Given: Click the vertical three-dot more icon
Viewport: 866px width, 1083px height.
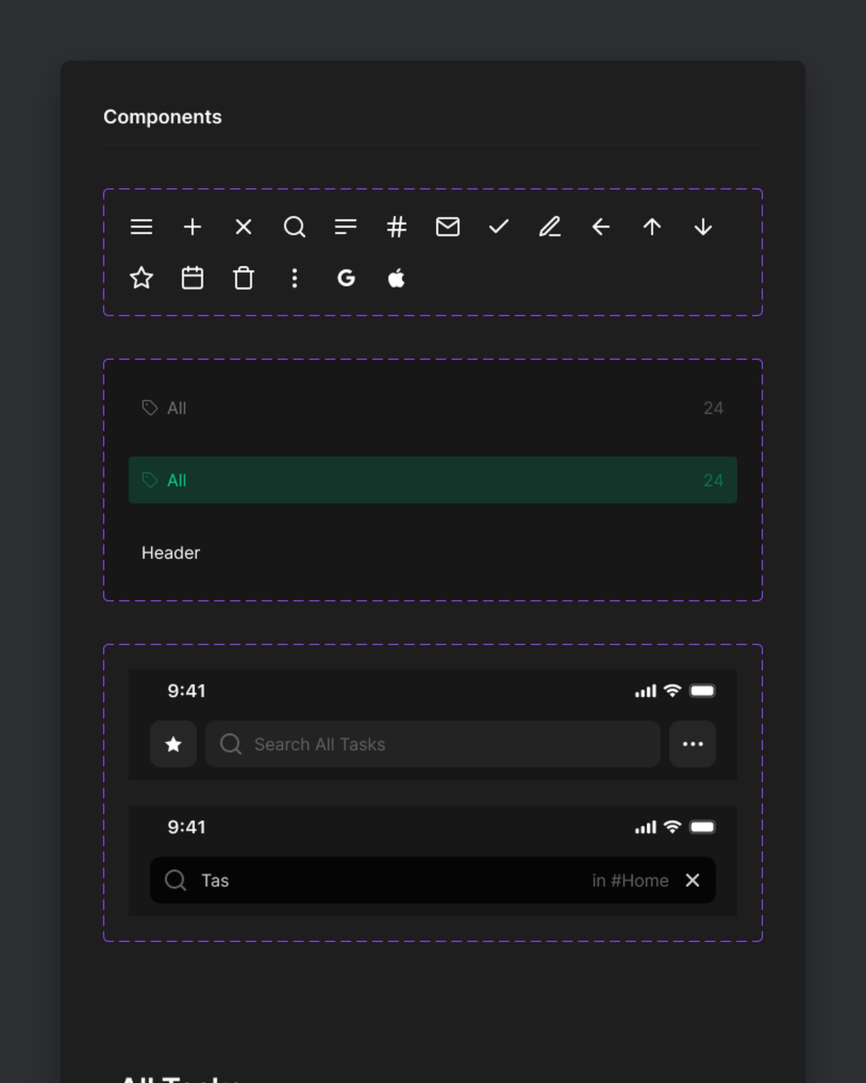Looking at the screenshot, I should tap(295, 278).
